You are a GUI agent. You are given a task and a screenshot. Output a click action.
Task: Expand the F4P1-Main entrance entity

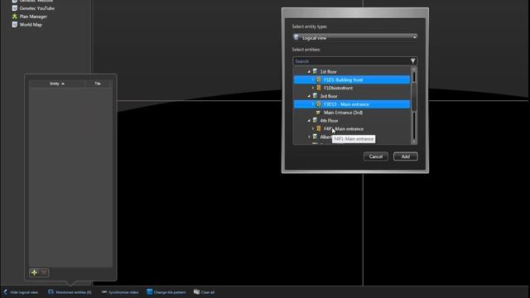tap(313, 129)
